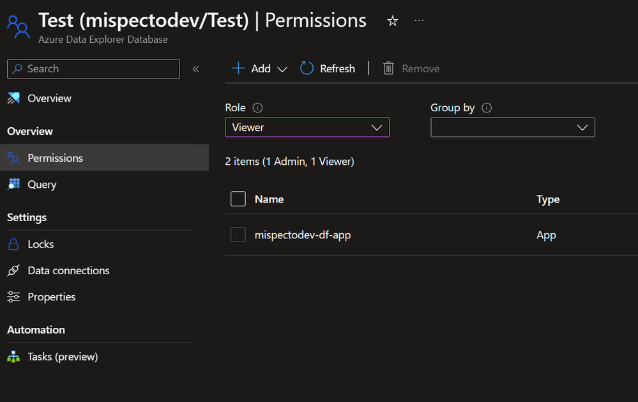Click the Role info icon
638x402 pixels.
point(258,108)
